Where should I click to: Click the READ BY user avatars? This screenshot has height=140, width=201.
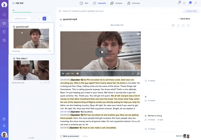(x=186, y=136)
